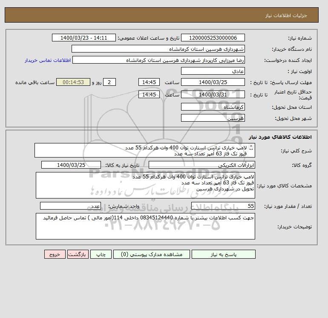Click the مشخصات کالای مورد نیاز text area

tap(145, 185)
